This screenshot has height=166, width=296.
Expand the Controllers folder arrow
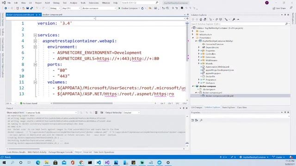click(x=198, y=54)
